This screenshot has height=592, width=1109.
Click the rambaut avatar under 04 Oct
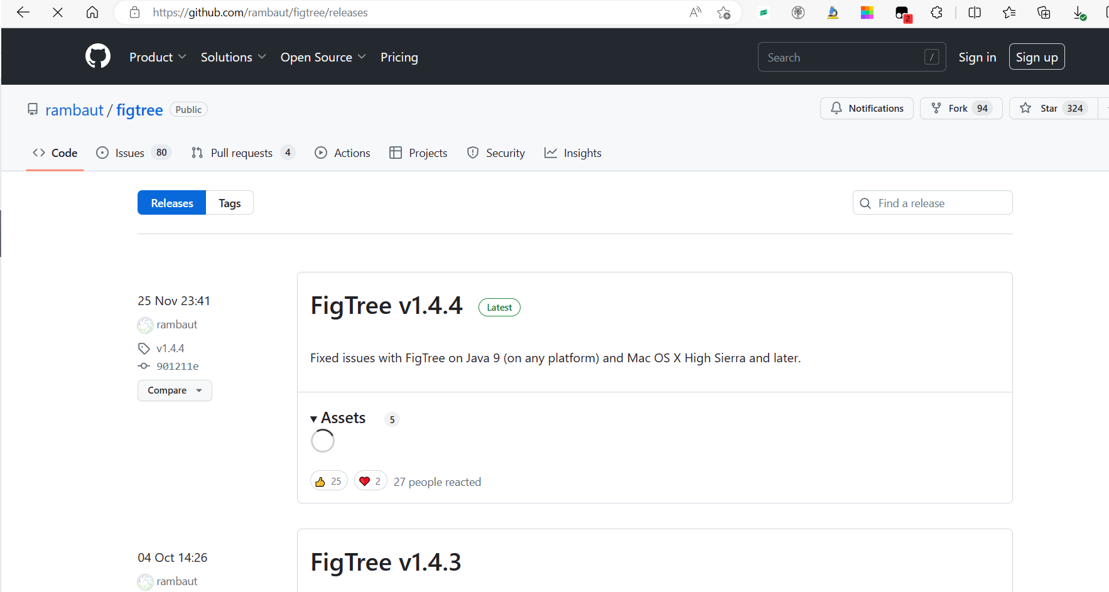click(x=145, y=582)
